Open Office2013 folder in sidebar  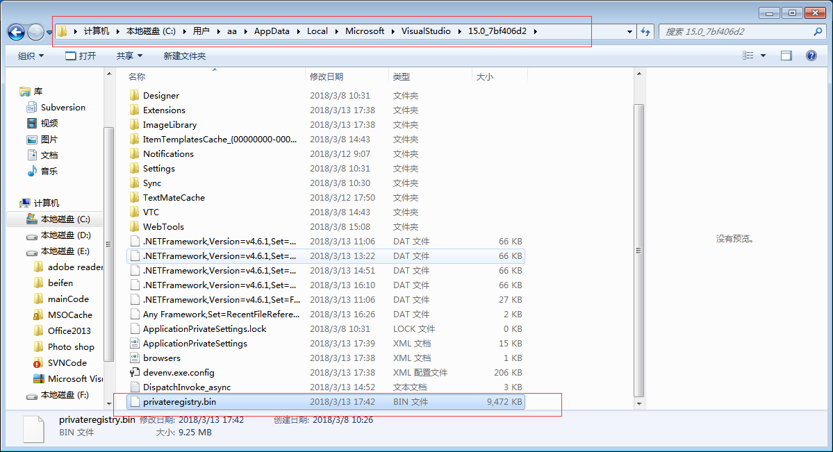(69, 331)
